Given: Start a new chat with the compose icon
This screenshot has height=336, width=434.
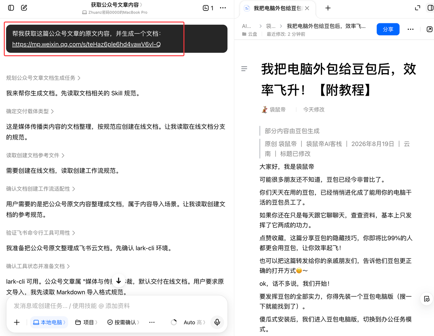Looking at the screenshot, I should [24, 8].
